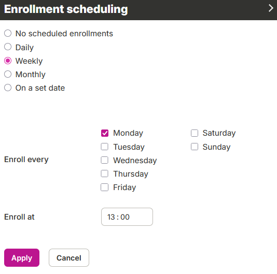Click the Sunday label text
277x274 pixels.
coord(217,147)
